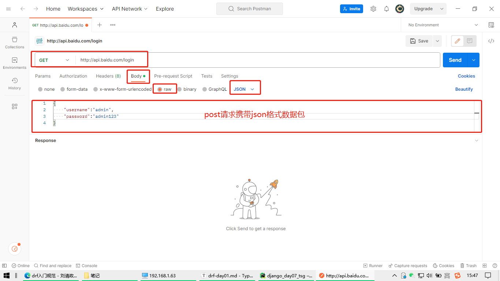Image resolution: width=500 pixels, height=281 pixels.
Task: Switch to the Headers tab
Action: click(108, 76)
